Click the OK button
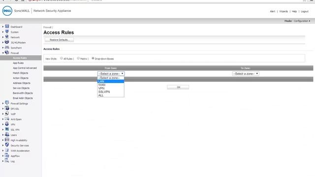 [x=178, y=87]
